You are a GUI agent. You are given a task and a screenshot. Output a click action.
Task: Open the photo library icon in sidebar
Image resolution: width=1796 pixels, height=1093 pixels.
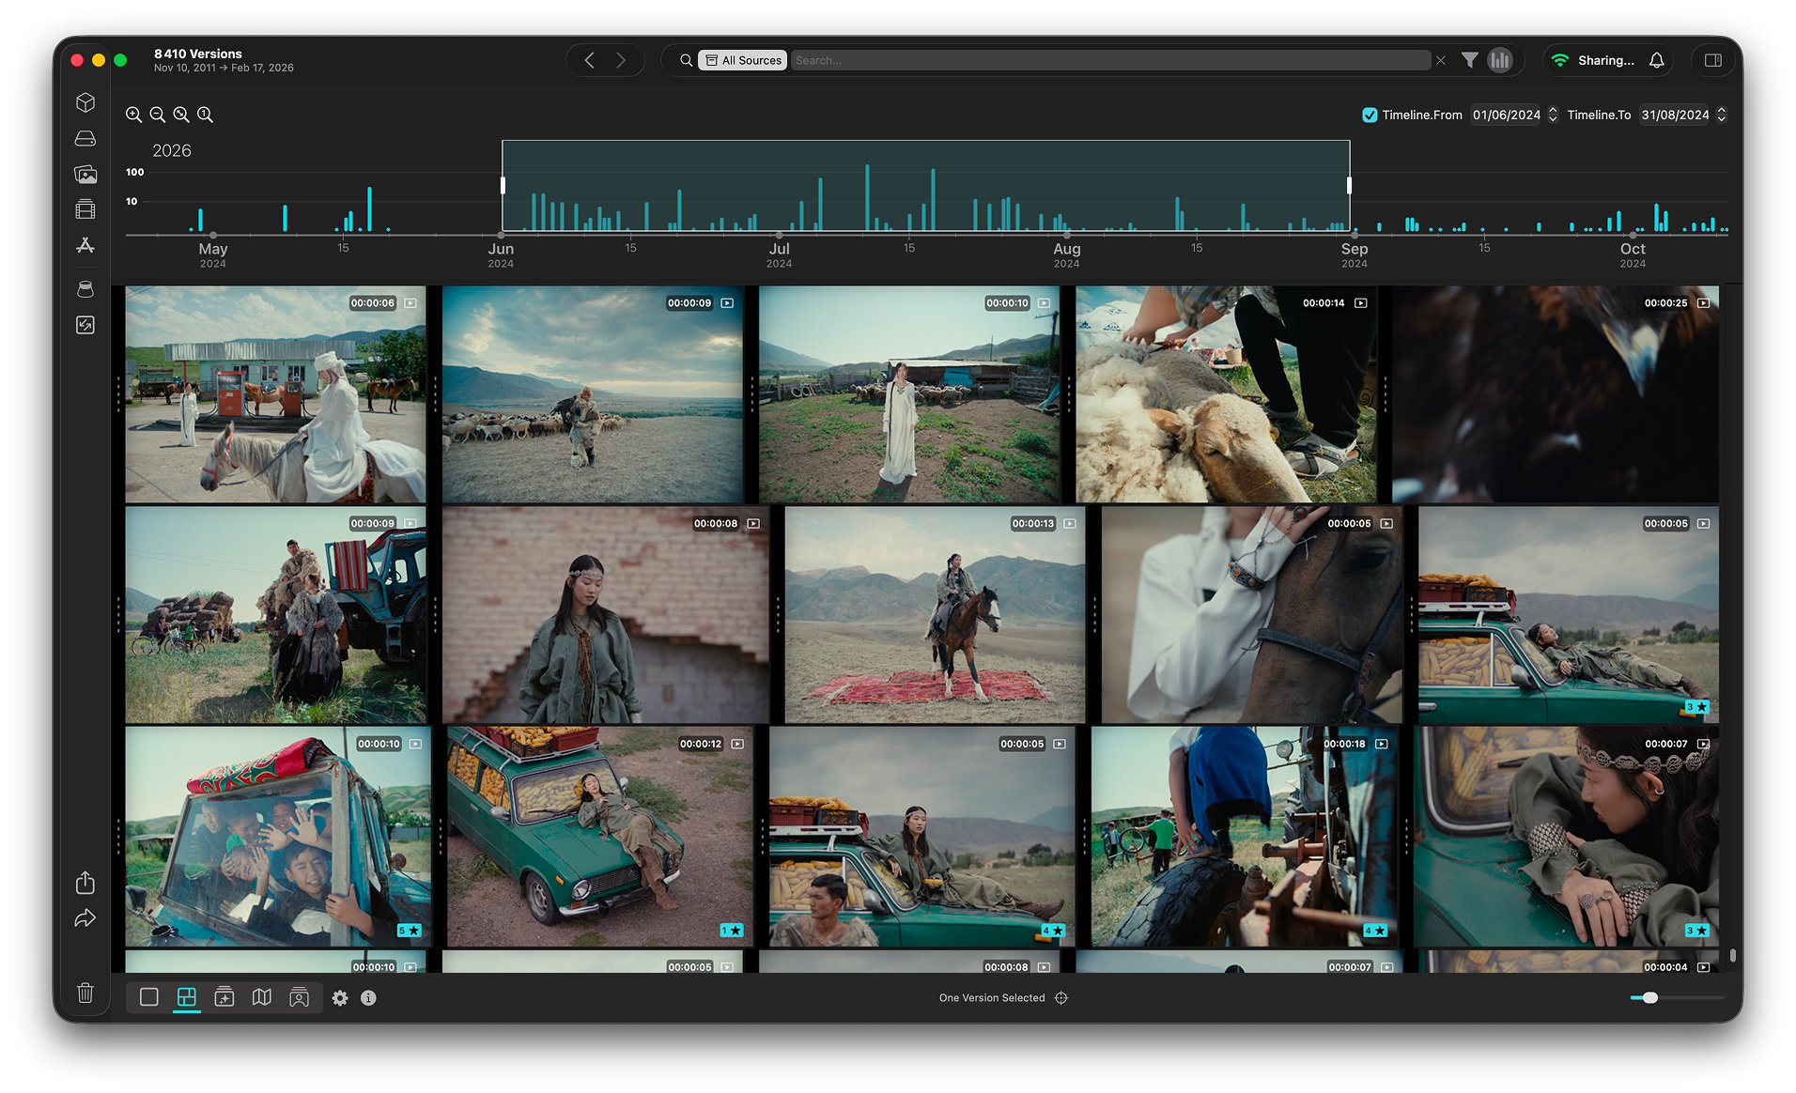[85, 174]
